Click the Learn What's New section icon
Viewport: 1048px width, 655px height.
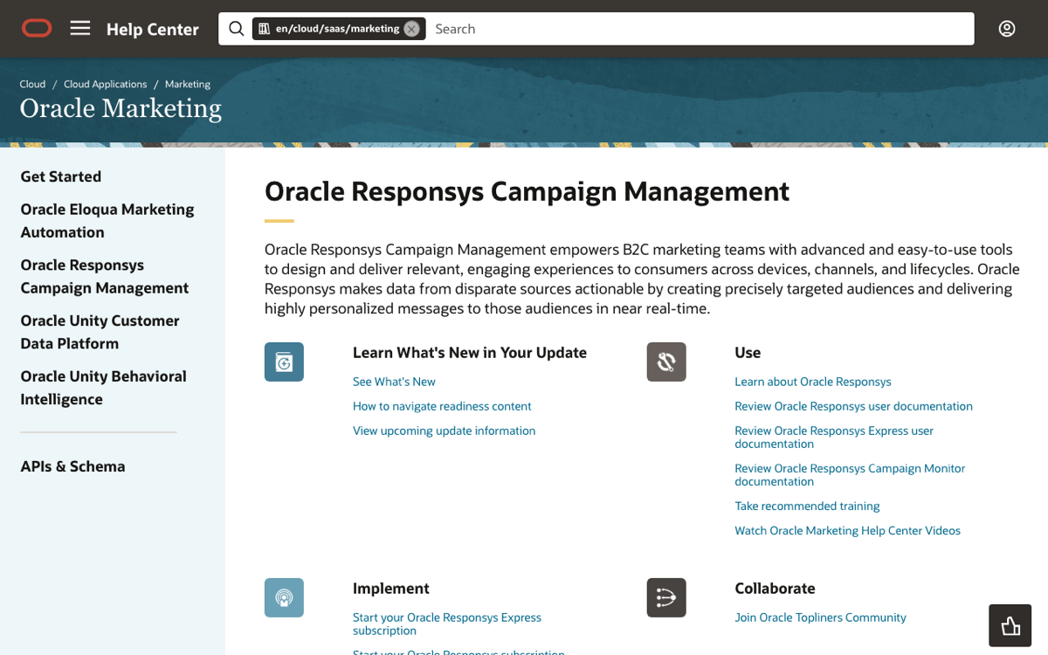284,362
